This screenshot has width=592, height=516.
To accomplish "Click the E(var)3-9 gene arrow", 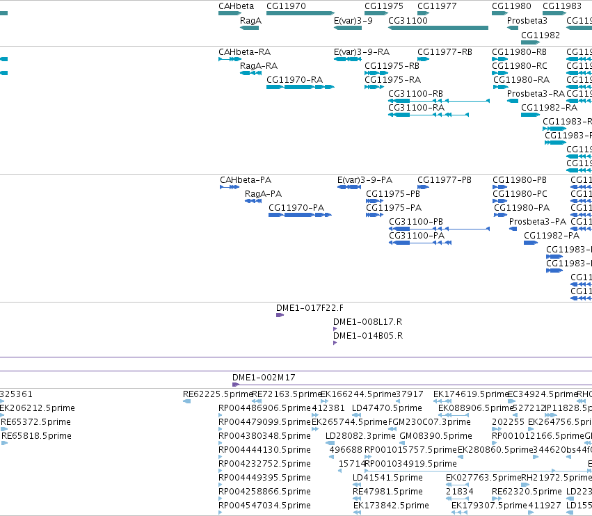I will click(348, 28).
